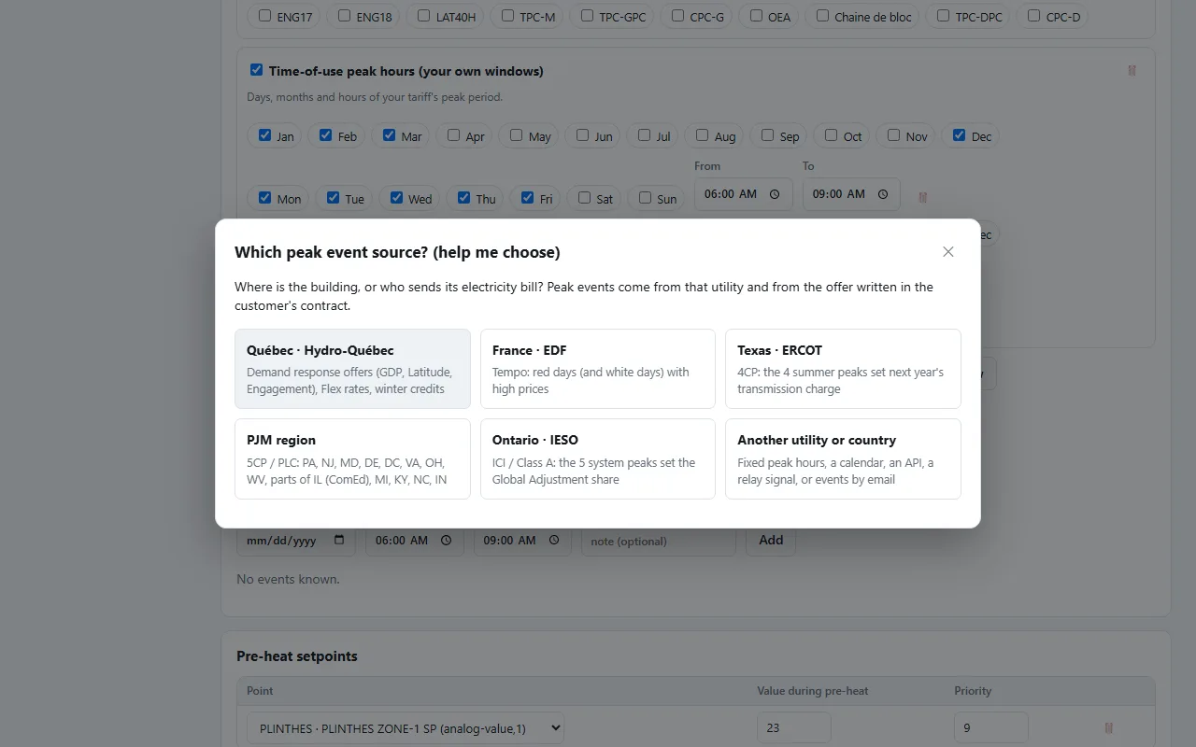Tick the Sat day checkbox
Screen dimensions: 1196x747
pos(584,198)
